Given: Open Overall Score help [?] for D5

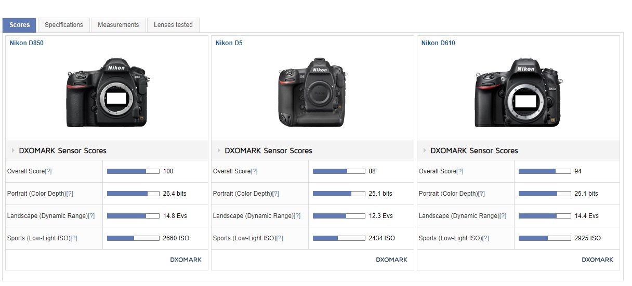Looking at the screenshot, I should pyautogui.click(x=254, y=171).
